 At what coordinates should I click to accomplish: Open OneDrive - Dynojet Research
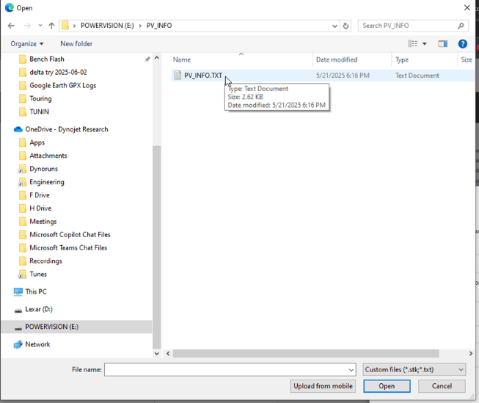pos(67,129)
